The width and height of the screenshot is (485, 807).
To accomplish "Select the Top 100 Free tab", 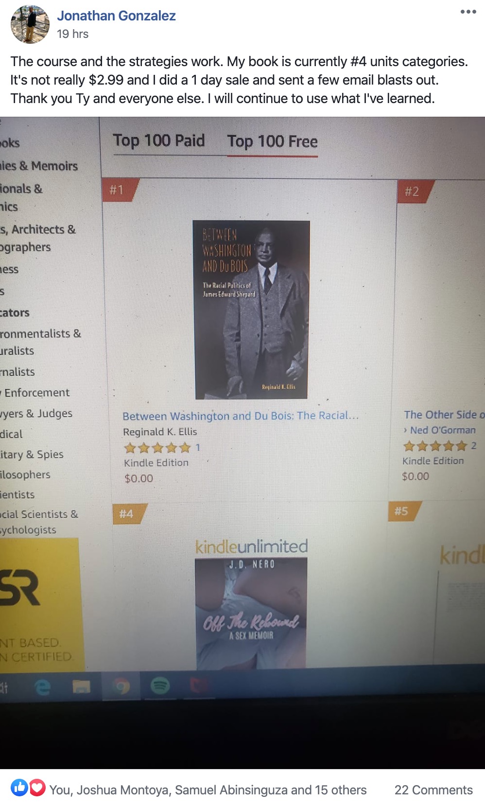I will pos(272,141).
